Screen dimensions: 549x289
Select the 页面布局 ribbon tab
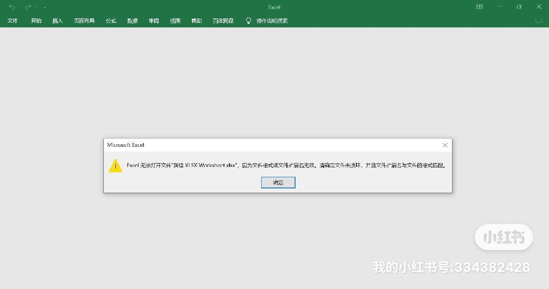84,21
